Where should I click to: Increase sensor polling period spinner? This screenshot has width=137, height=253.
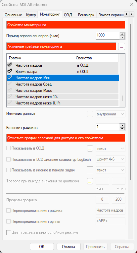point(122,34)
